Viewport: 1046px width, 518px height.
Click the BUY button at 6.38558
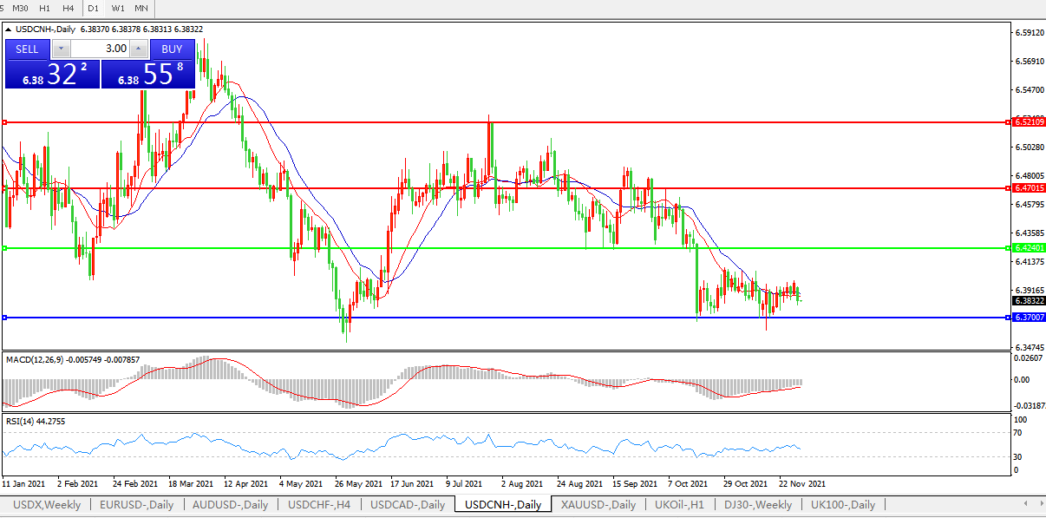[172, 49]
